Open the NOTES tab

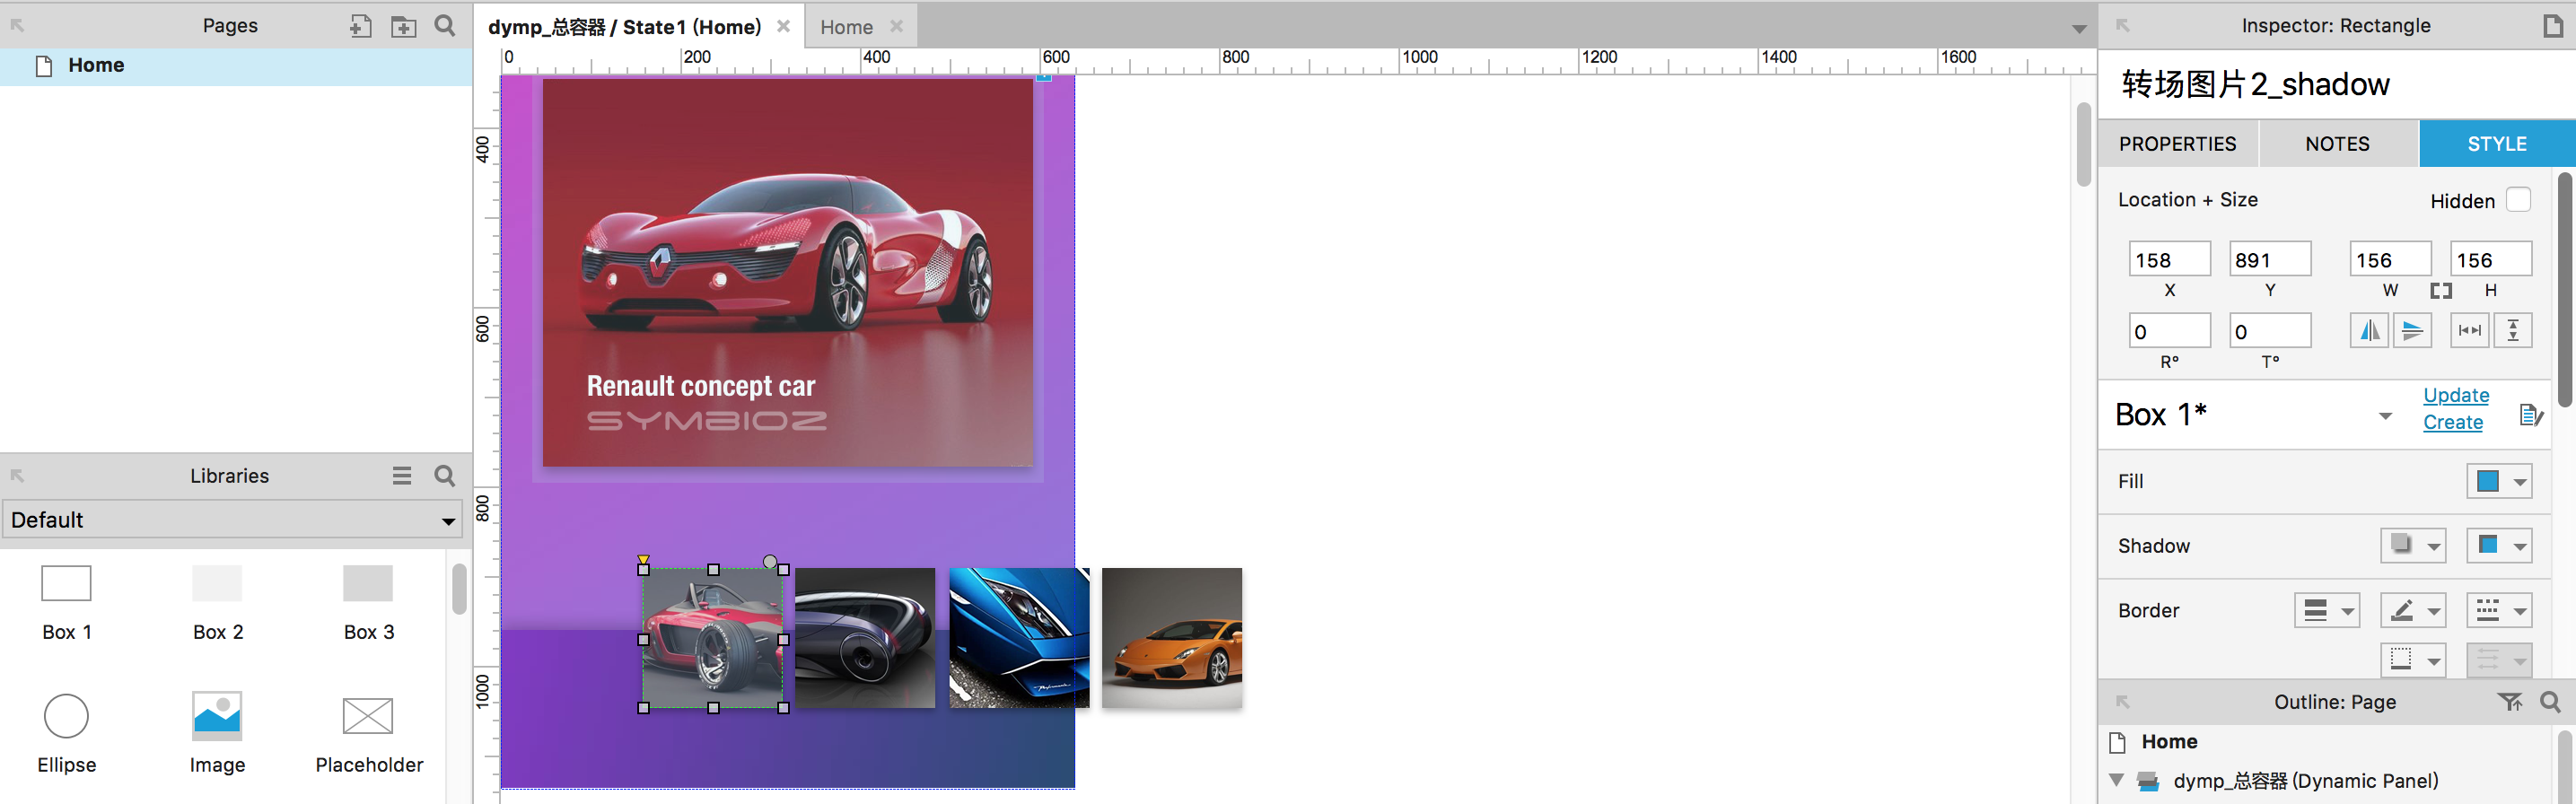click(2337, 144)
